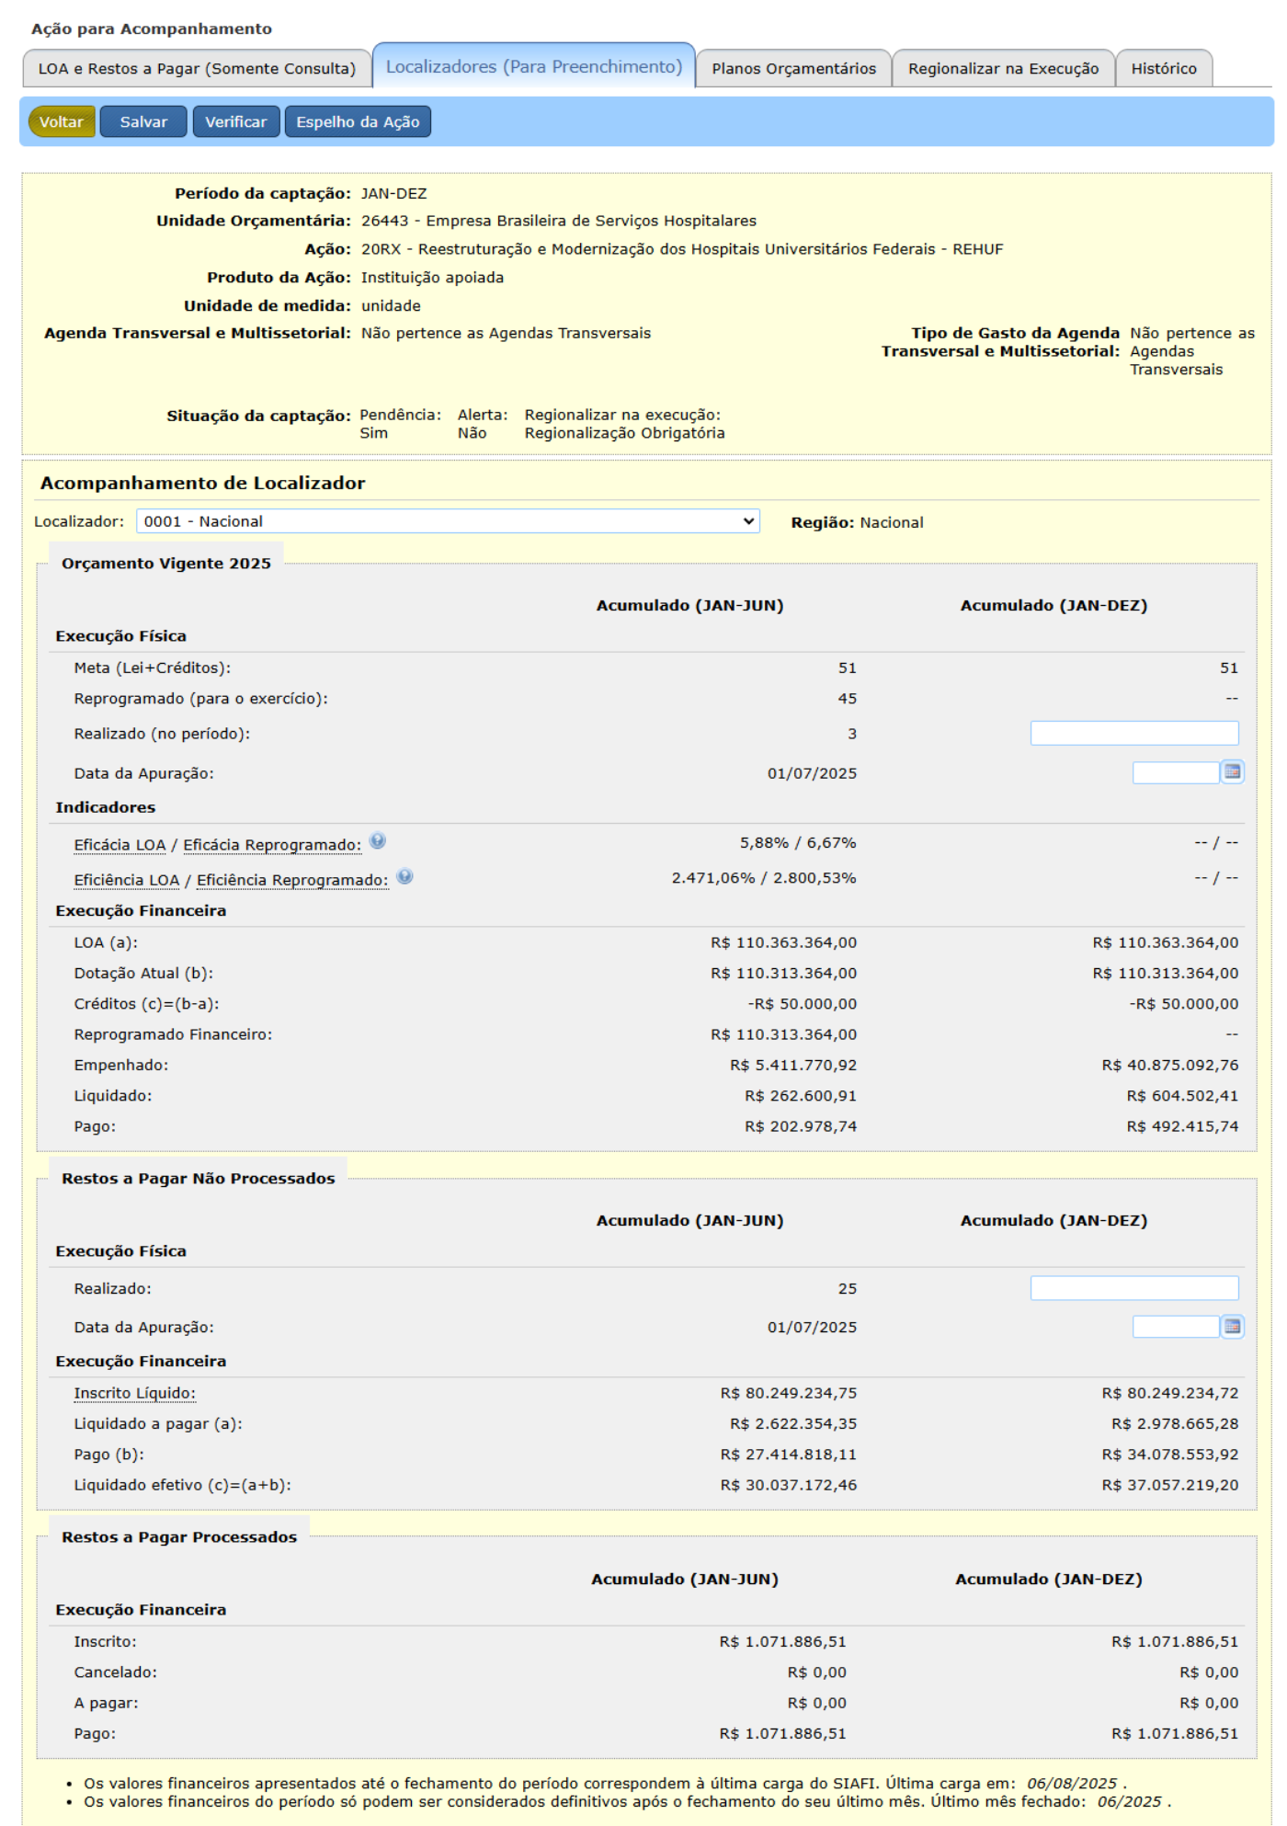Image resolution: width=1287 pixels, height=1826 pixels.
Task: Focus Realizado field under Restos a Pagar
Action: tap(1133, 1288)
